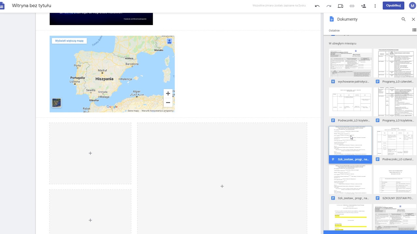This screenshot has height=234, width=417.
Task: Switch documents panel to list view
Action: (414, 30)
